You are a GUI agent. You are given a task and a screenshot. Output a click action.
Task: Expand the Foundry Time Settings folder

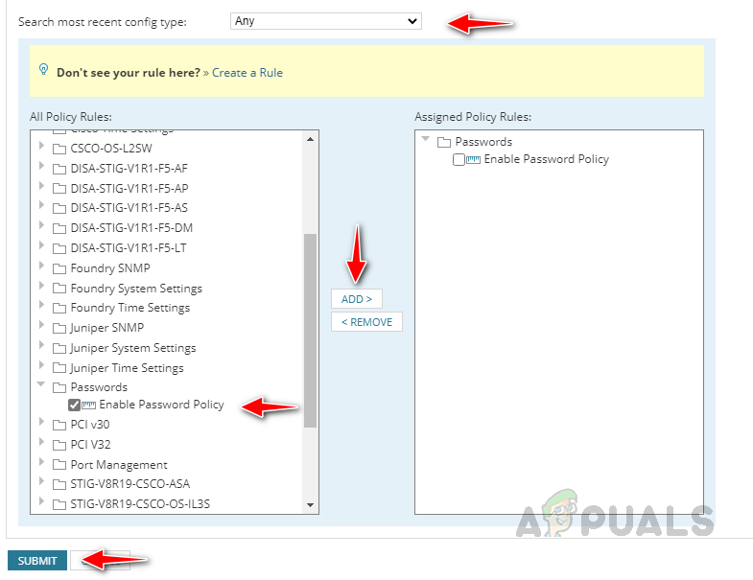(41, 305)
